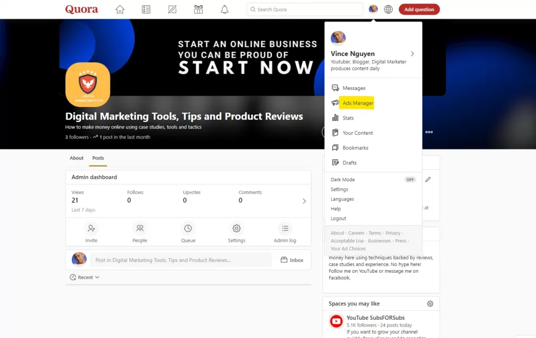Click the Stats bar chart icon
This screenshot has height=338, width=536.
[336, 118]
